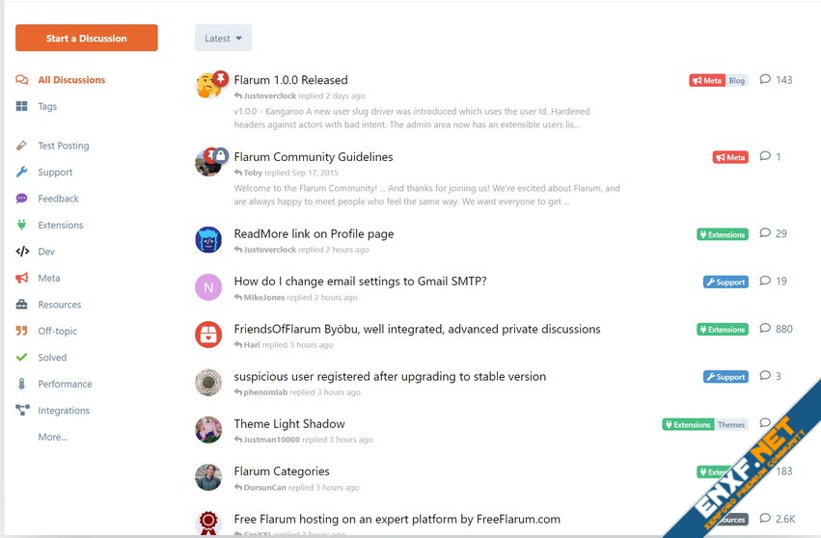Open the Latest sort dropdown
The width and height of the screenshot is (821, 538).
tap(223, 38)
